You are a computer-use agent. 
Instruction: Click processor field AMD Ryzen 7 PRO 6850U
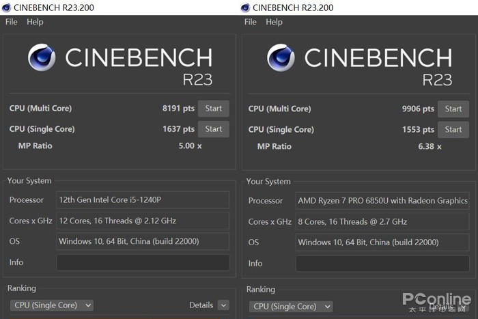382,201
